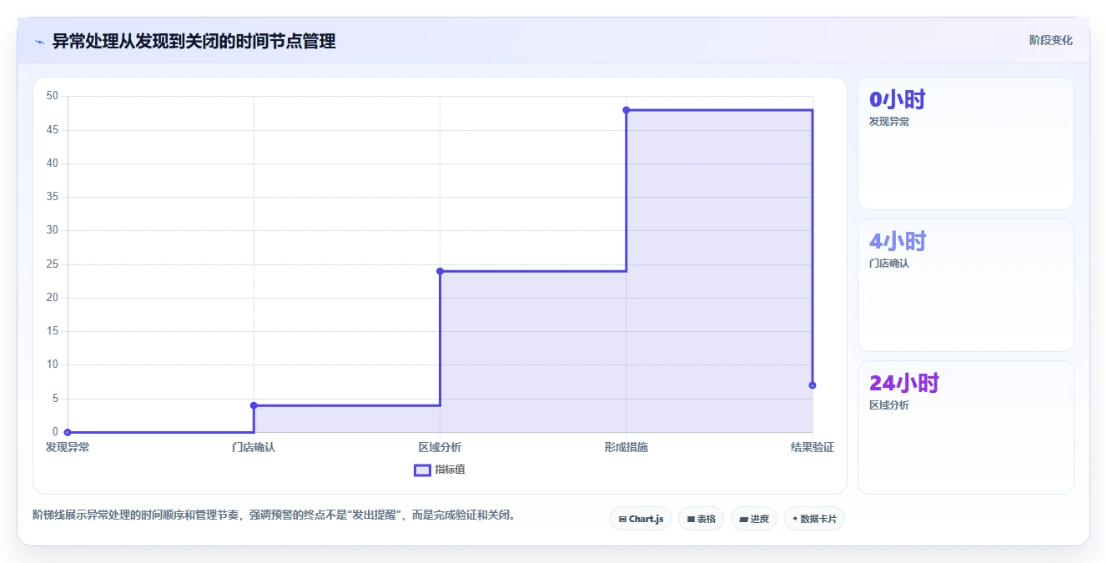Click the data point at 形成措施
This screenshot has width=1107, height=563.
point(626,110)
